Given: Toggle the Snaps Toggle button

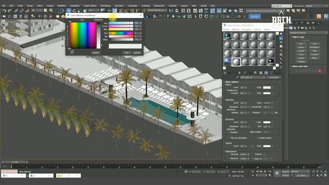Looking at the screenshot, I should pyautogui.click(x=121, y=10).
